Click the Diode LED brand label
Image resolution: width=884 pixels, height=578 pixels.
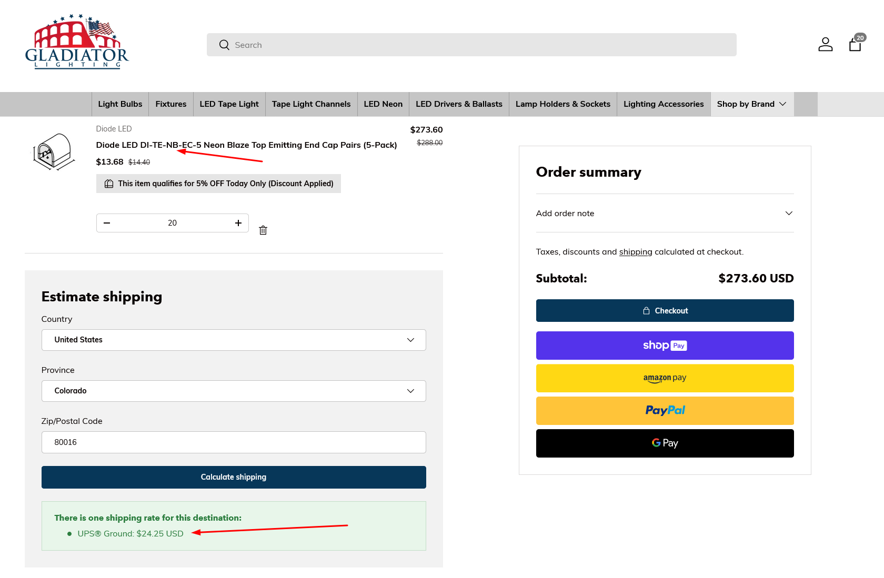[x=114, y=129]
